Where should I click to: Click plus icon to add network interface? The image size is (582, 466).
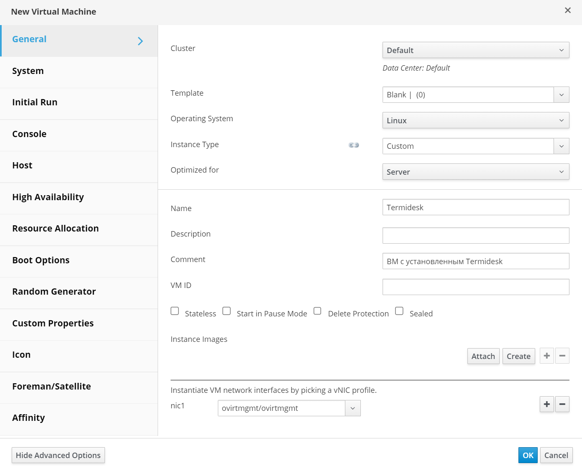tap(546, 404)
